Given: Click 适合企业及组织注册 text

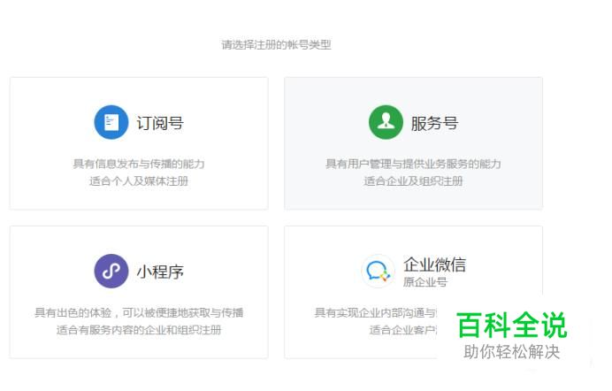Looking at the screenshot, I should 413,181.
